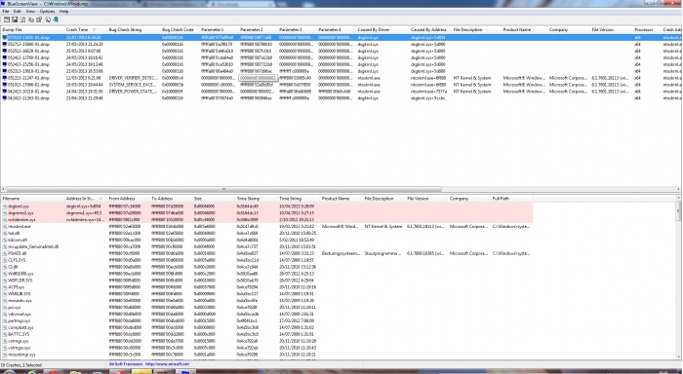The height and width of the screenshot is (374, 683).
Task: Click the file icon next to ACPI.sys
Action: coord(5,287)
